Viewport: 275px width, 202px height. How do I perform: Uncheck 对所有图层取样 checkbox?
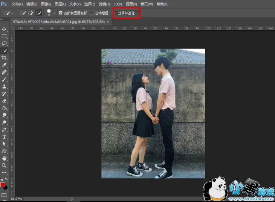point(61,13)
